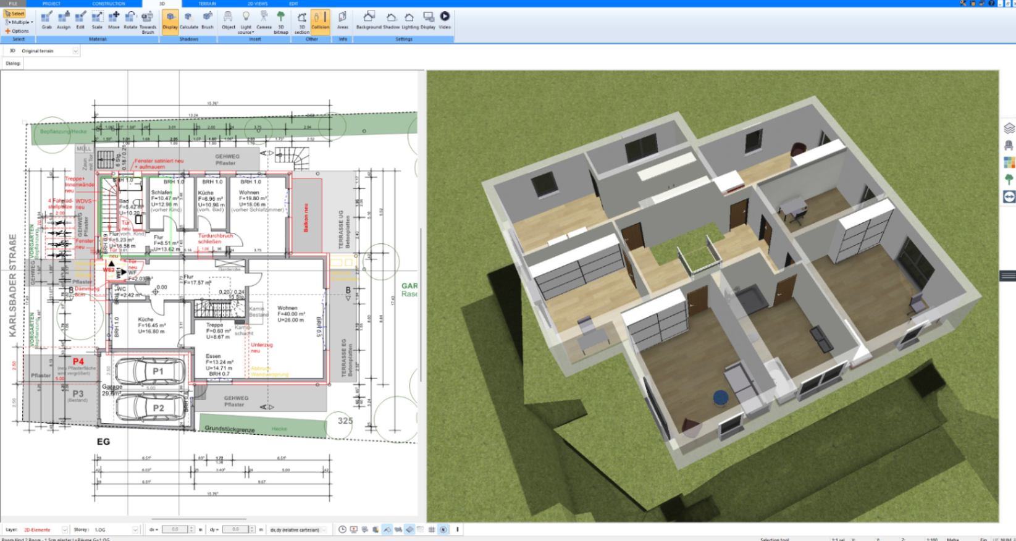Click the clock icon in status toolbar
Screen dimensions: 1016x541
tap(342, 530)
